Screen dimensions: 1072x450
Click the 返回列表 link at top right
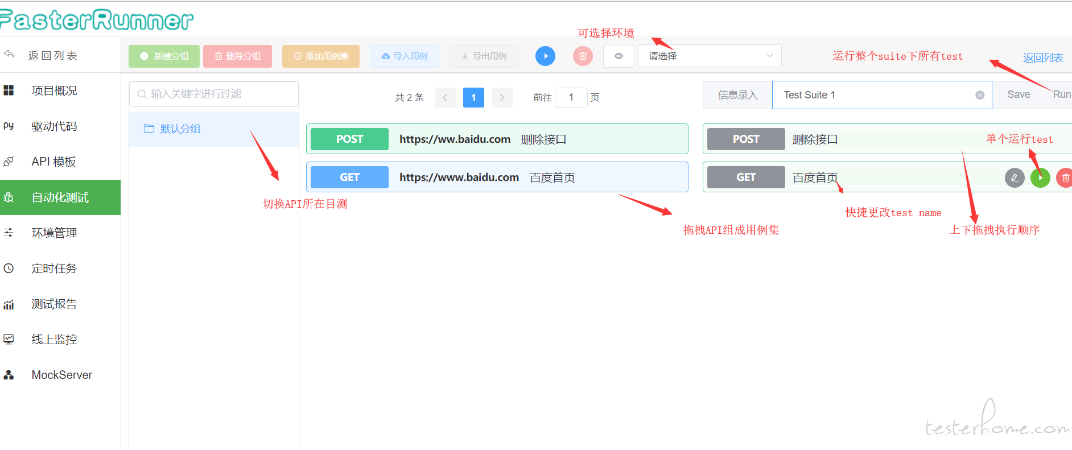(1042, 57)
